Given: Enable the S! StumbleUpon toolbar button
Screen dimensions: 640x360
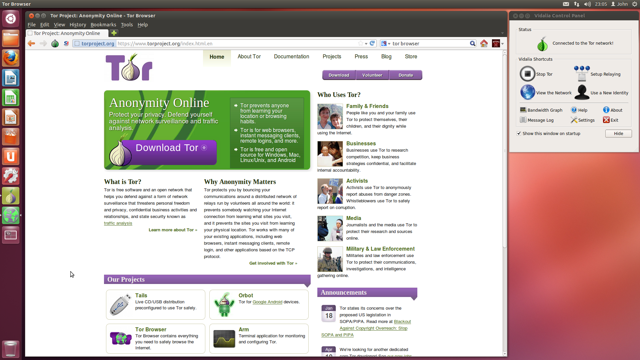Looking at the screenshot, I should pos(66,43).
